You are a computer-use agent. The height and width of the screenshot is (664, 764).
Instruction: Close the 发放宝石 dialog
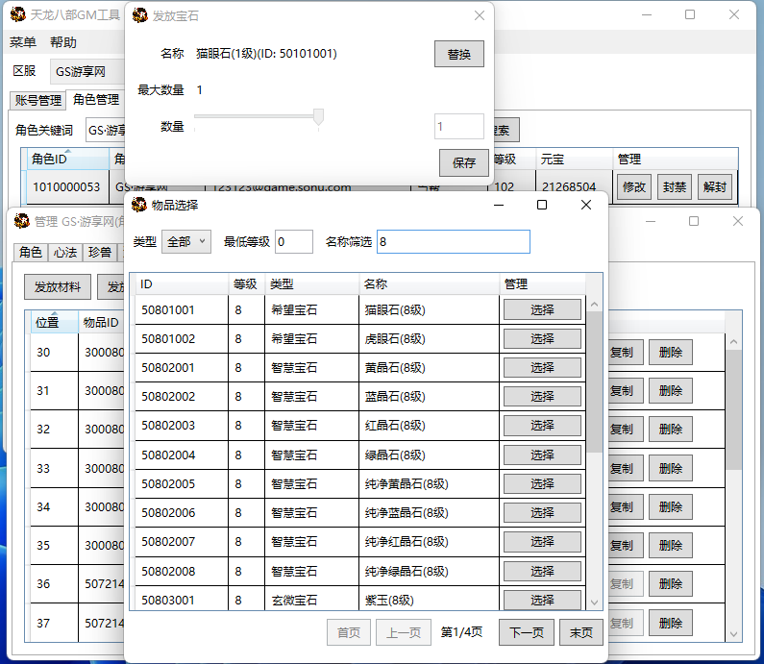click(480, 15)
